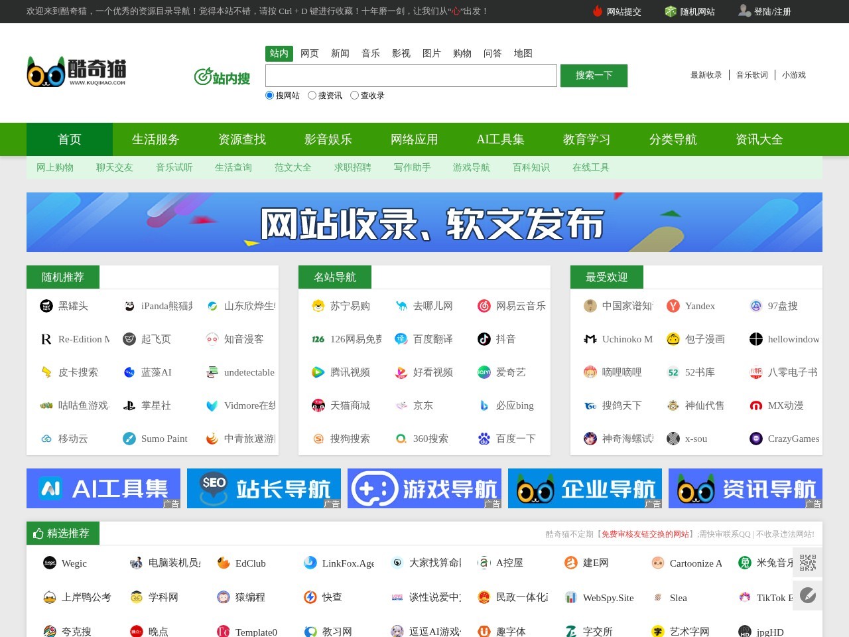Click the 嘀哩嘀哩 icon
This screenshot has height=637, width=849.
coord(590,372)
